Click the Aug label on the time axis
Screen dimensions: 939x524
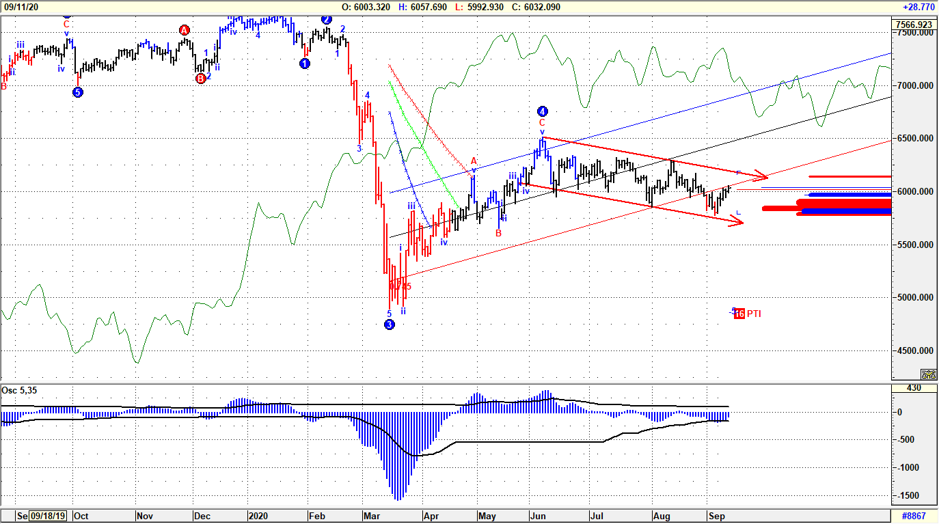pyautogui.click(x=661, y=516)
